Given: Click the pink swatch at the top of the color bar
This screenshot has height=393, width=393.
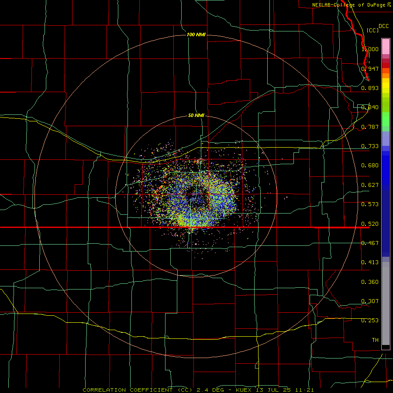Looking at the screenshot, I should (386, 46).
